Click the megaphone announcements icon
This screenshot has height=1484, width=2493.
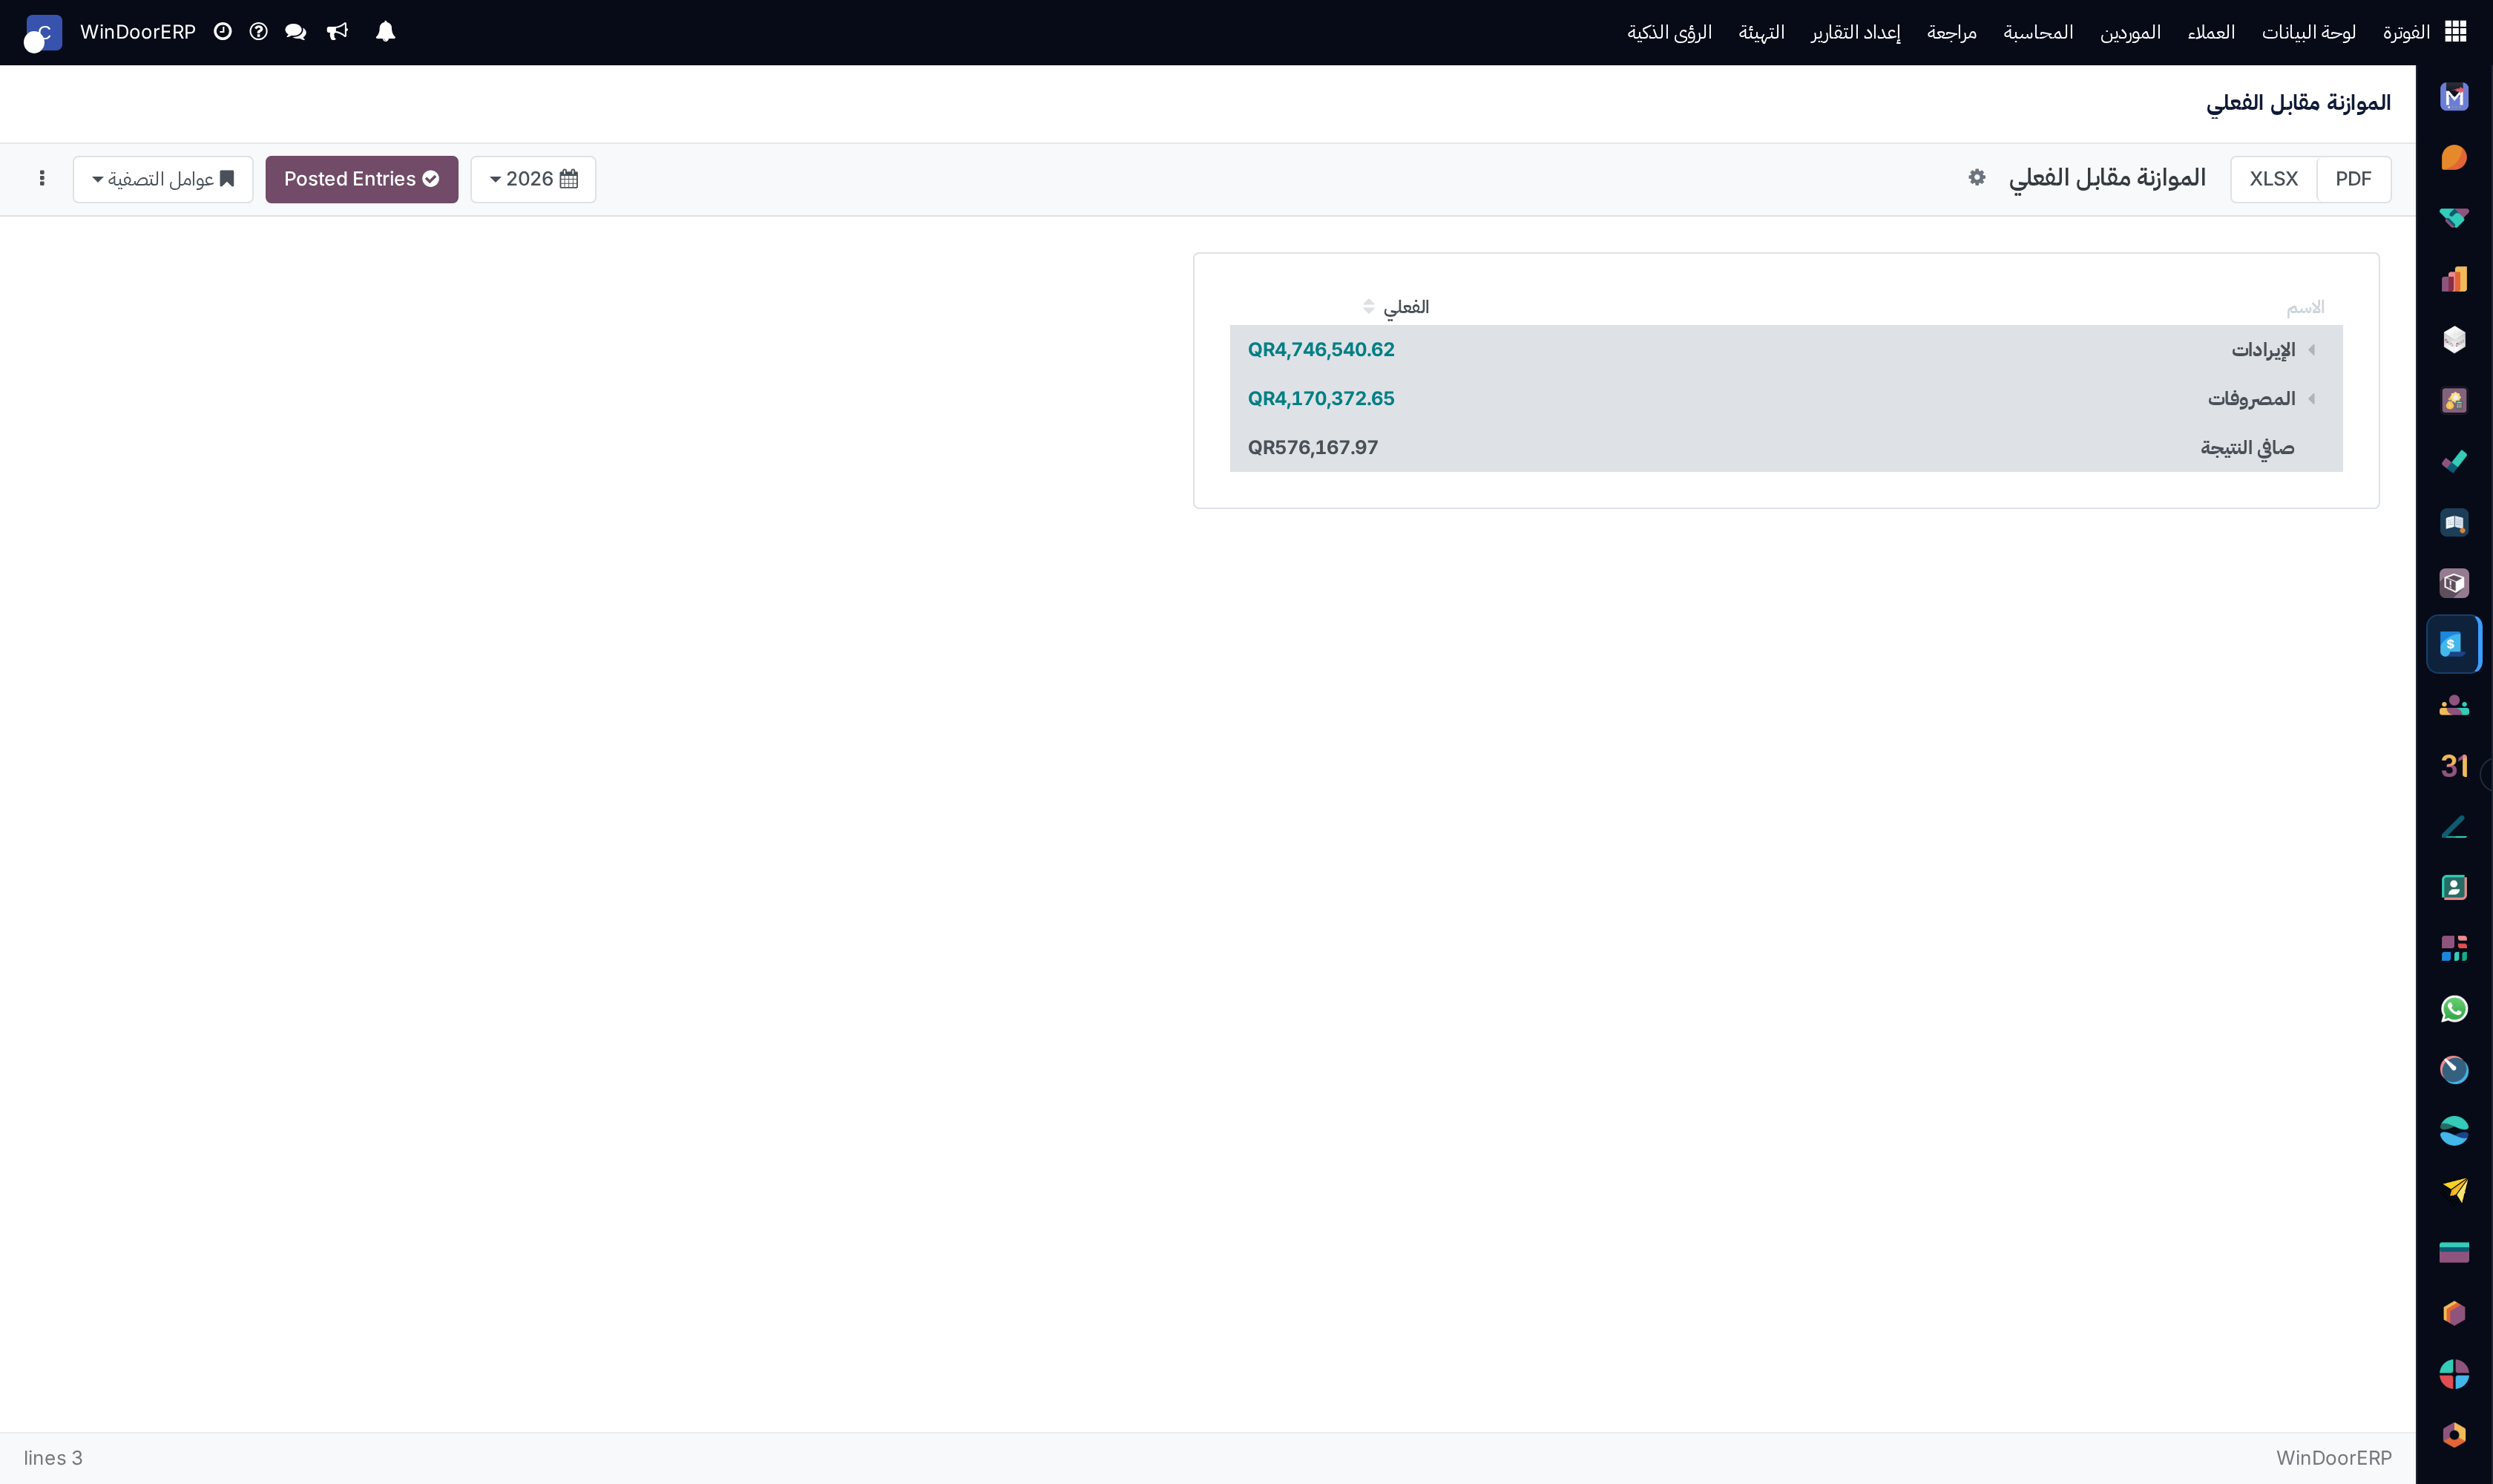(338, 32)
